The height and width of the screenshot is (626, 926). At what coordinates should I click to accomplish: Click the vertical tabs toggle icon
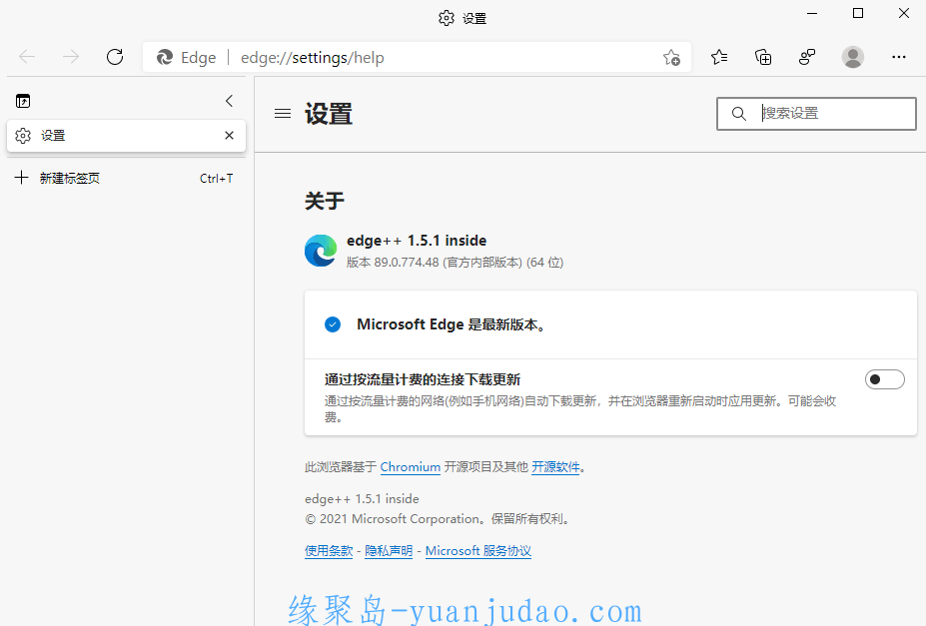pos(23,101)
